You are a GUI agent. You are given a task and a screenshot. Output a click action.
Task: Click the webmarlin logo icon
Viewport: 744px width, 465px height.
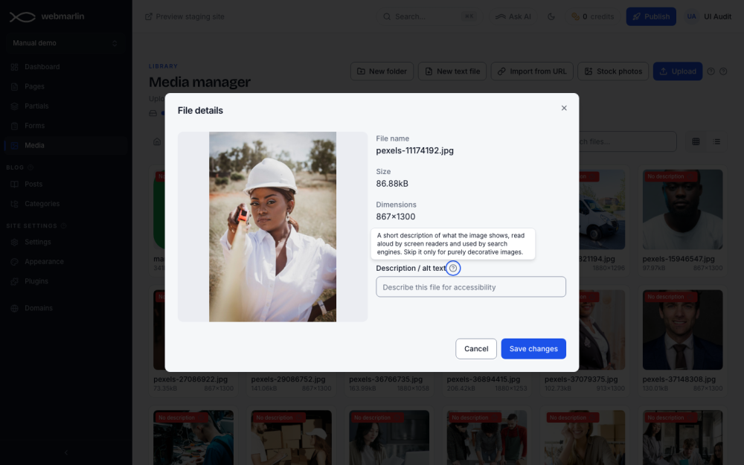[22, 16]
